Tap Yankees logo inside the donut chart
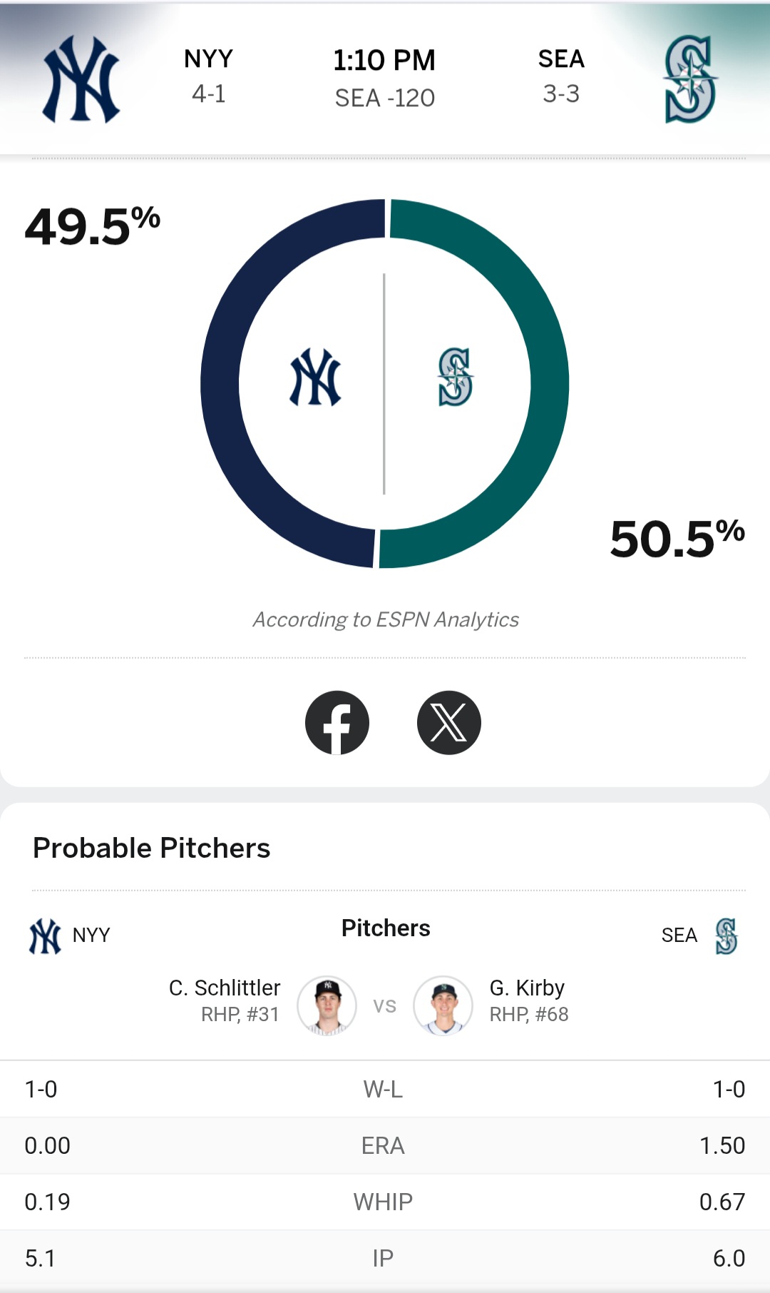This screenshot has height=1293, width=770. (315, 377)
